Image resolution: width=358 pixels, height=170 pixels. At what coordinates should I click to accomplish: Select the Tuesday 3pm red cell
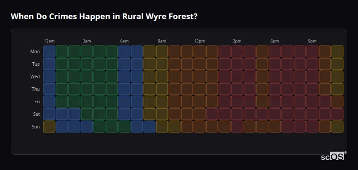point(237,64)
